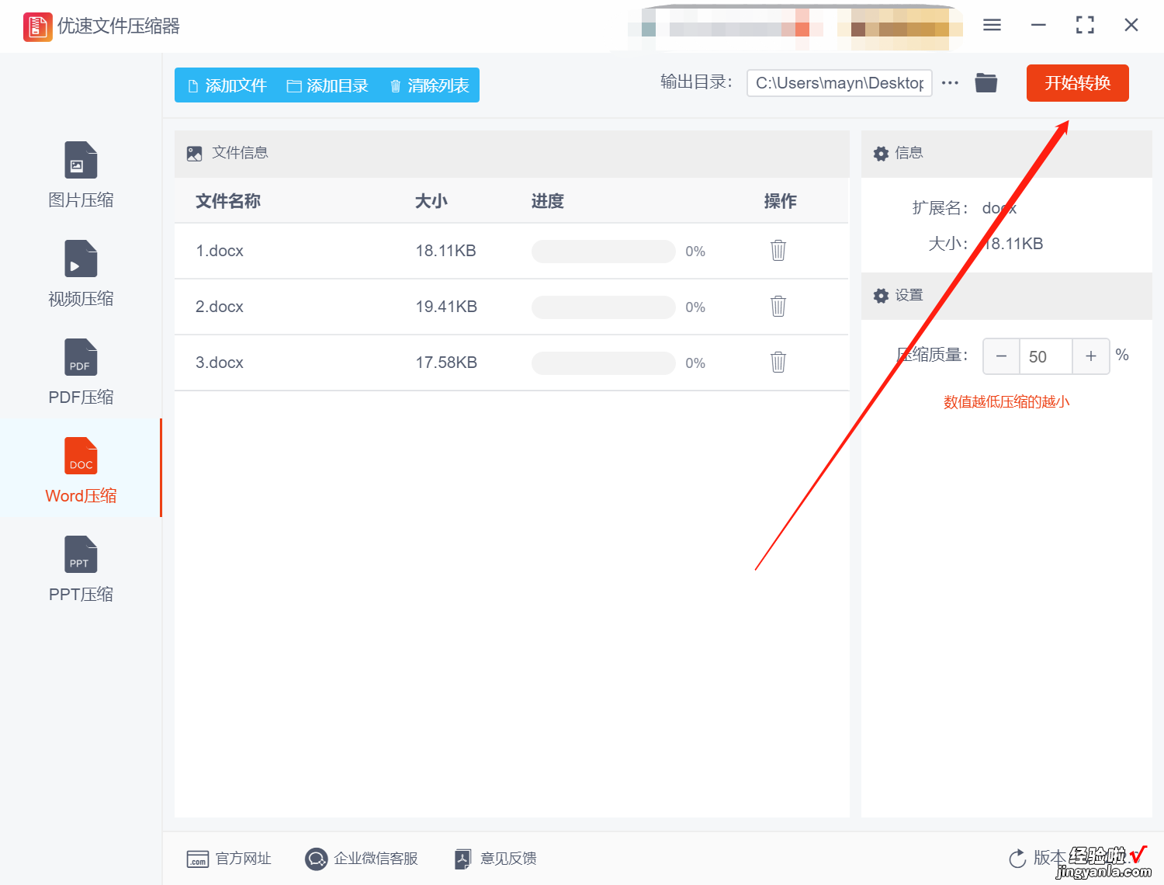Screen dimensions: 1164x885
Task: Open the hamburger menu in title bar
Action: pos(992,26)
